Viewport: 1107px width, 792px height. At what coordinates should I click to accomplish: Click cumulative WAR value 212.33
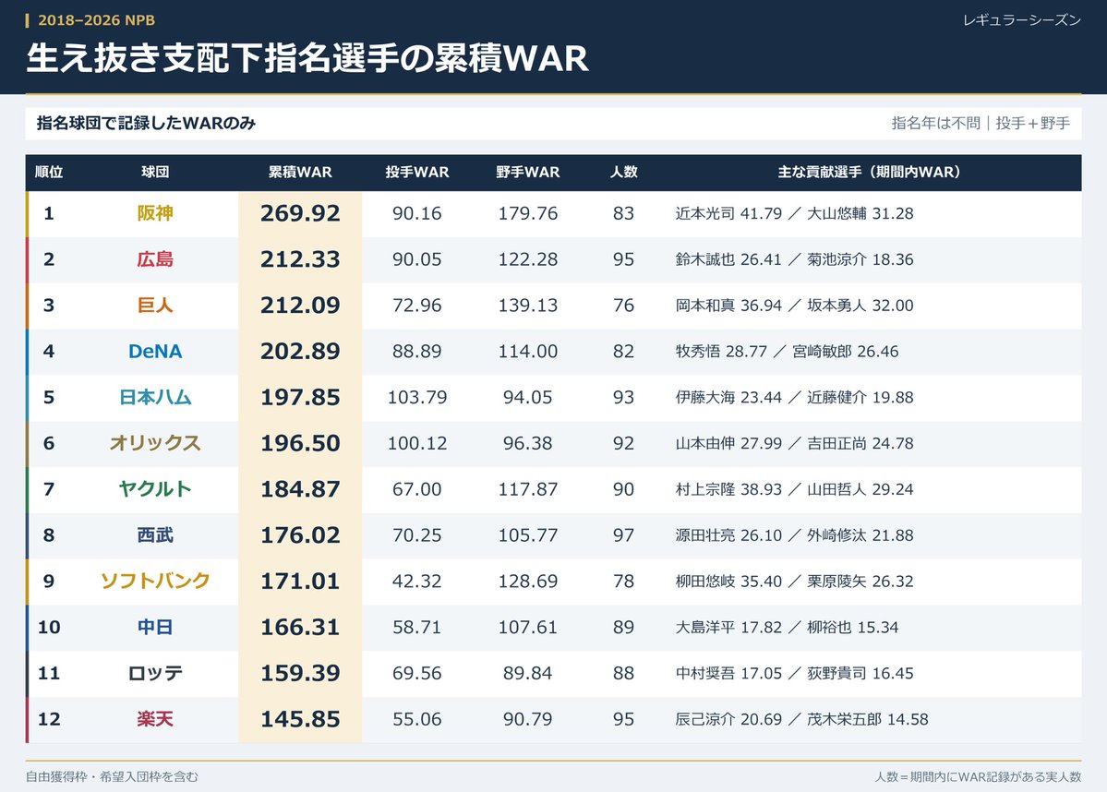(x=300, y=259)
